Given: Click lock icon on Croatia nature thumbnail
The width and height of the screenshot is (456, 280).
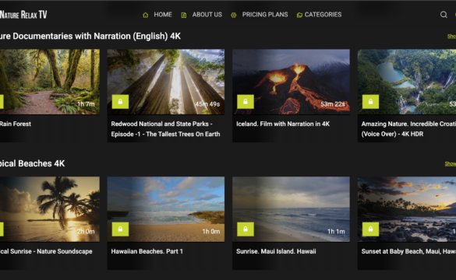Looking at the screenshot, I should tap(370, 102).
